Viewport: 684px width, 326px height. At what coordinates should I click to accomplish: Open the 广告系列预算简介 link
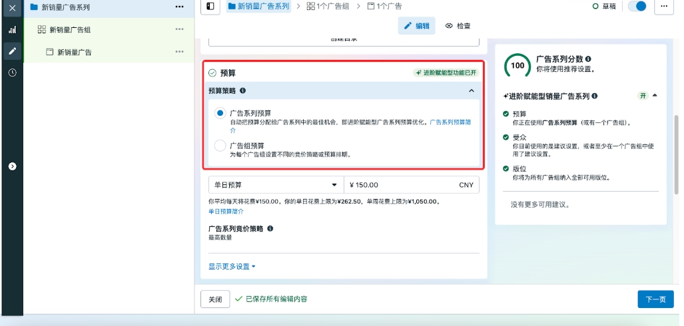point(450,122)
